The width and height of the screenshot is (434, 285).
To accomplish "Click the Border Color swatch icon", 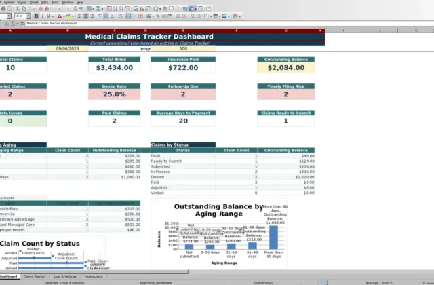I will pos(224,16).
